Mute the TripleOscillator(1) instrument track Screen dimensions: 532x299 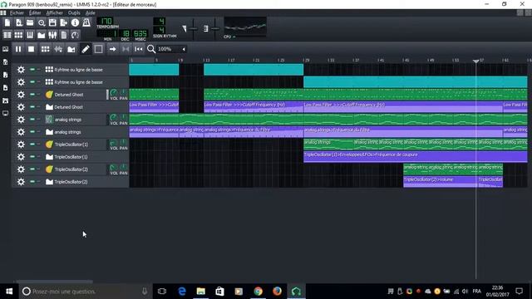click(32, 144)
